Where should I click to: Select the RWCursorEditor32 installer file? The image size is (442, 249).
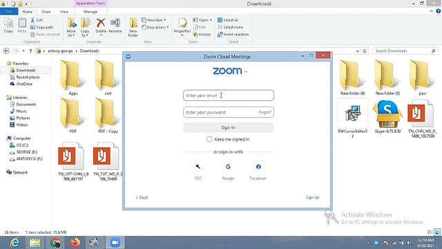(353, 118)
